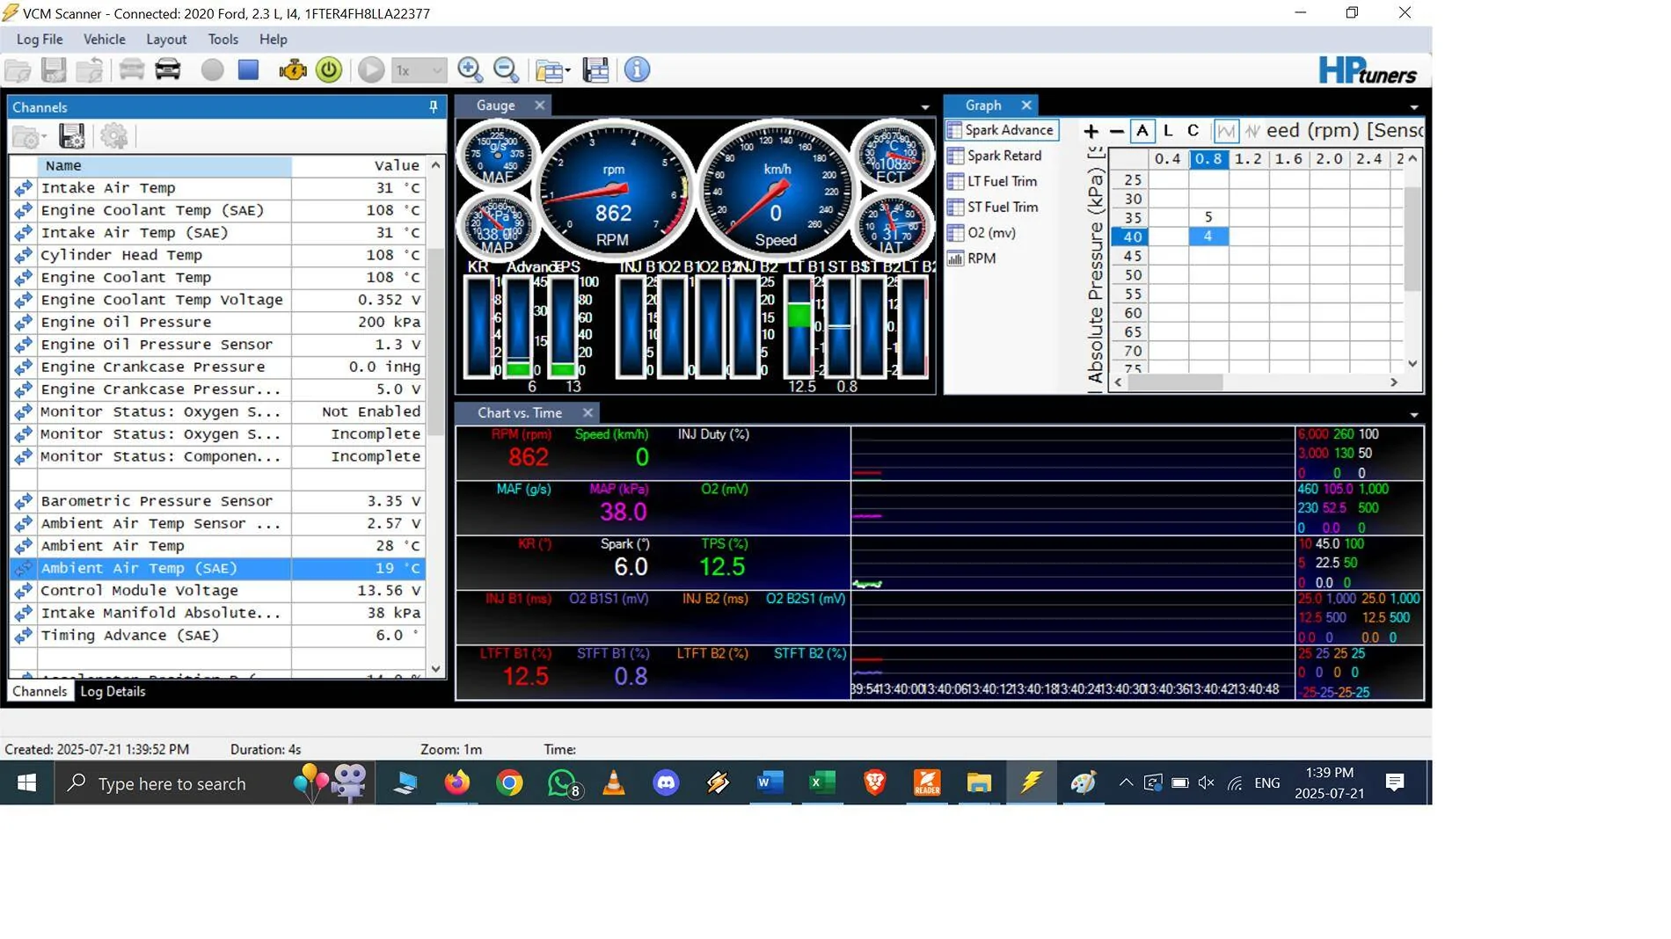The height and width of the screenshot is (939, 1671).
Task: Click the minus button in graph toolbar
Action: pos(1116,131)
